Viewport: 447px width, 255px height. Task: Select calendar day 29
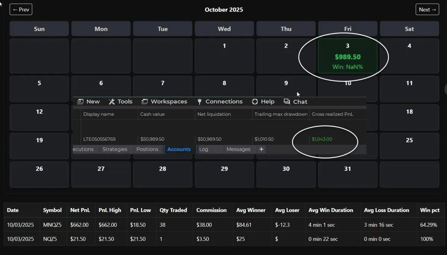click(224, 174)
